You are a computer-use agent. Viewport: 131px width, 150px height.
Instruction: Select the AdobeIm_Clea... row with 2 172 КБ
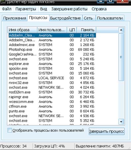[x=52, y=40]
